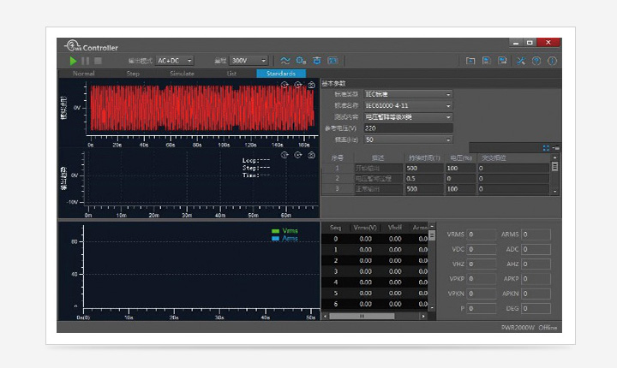The width and height of the screenshot is (617, 368).
Task: Click the Pause button in toolbar
Action: 86,61
